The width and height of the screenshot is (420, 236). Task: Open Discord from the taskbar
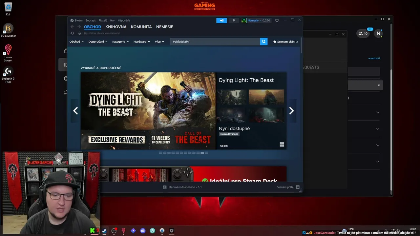tap(143, 231)
